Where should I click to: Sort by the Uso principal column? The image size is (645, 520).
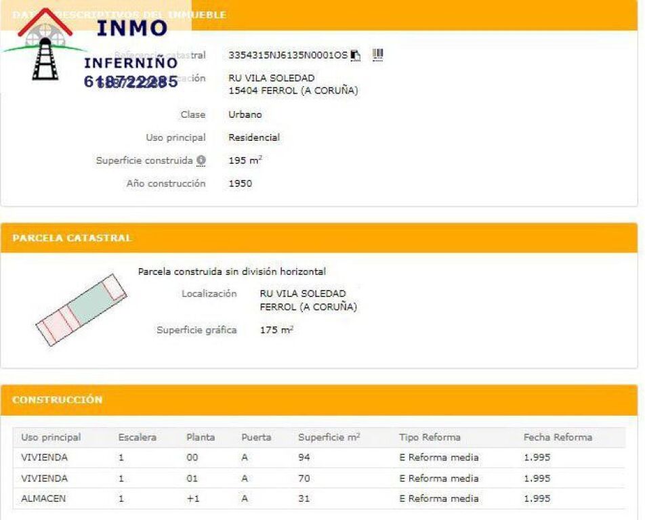click(51, 437)
